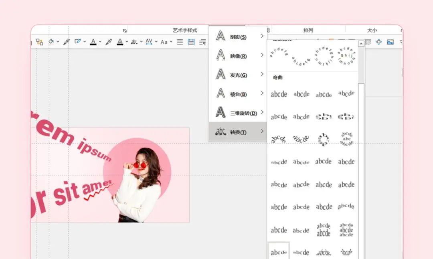Expand the shape outline dropdown arrow
This screenshot has width=433, height=259.
[x=85, y=42]
